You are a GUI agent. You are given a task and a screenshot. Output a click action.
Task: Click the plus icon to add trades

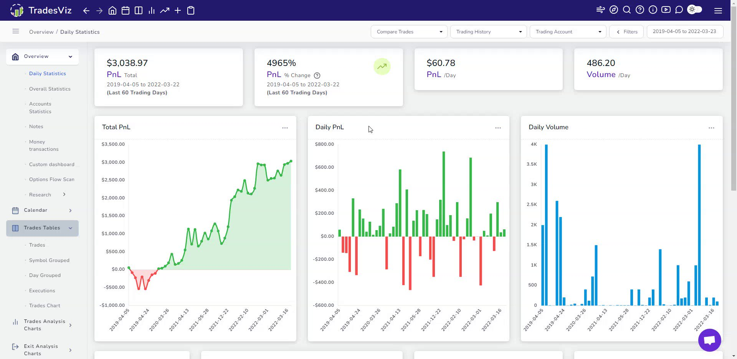point(178,10)
